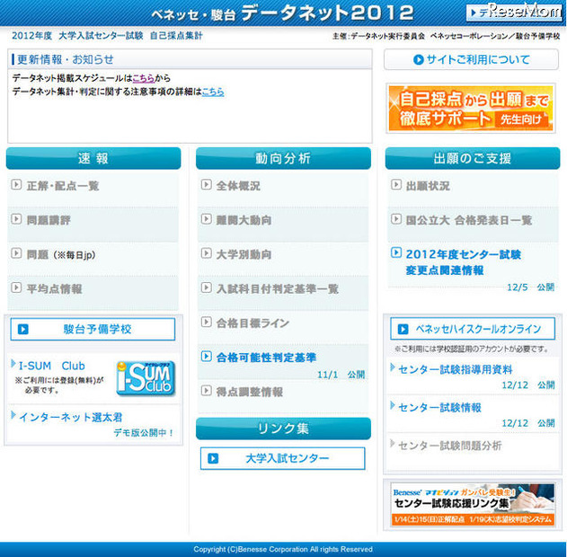Open the 出願のご支援 section header
This screenshot has width=567, height=557.
tap(473, 158)
